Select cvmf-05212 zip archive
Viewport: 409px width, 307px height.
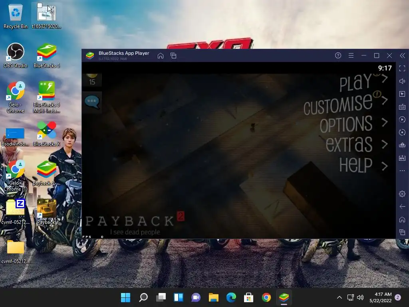[16, 212]
